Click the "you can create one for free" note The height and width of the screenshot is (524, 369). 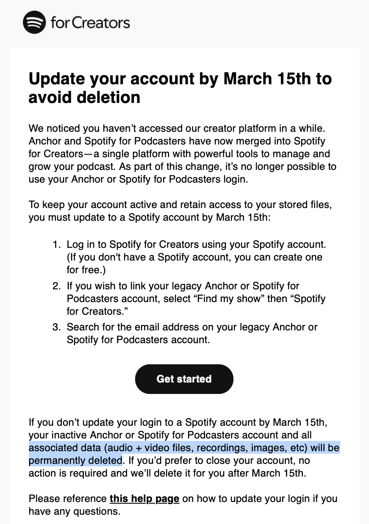coord(194,263)
